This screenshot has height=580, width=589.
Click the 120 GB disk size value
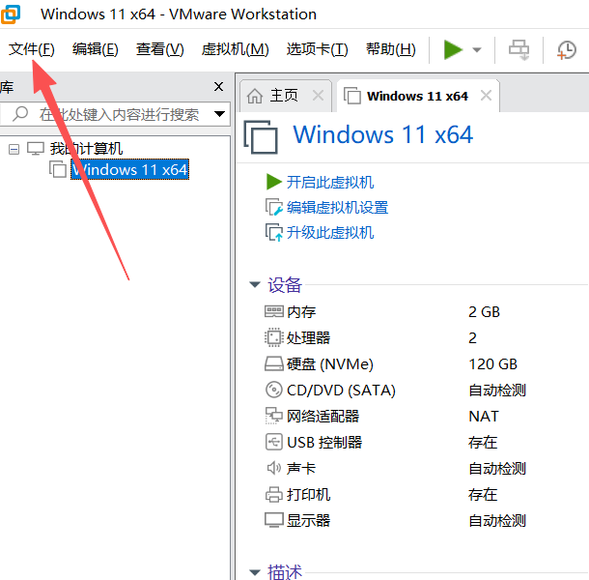coord(492,364)
